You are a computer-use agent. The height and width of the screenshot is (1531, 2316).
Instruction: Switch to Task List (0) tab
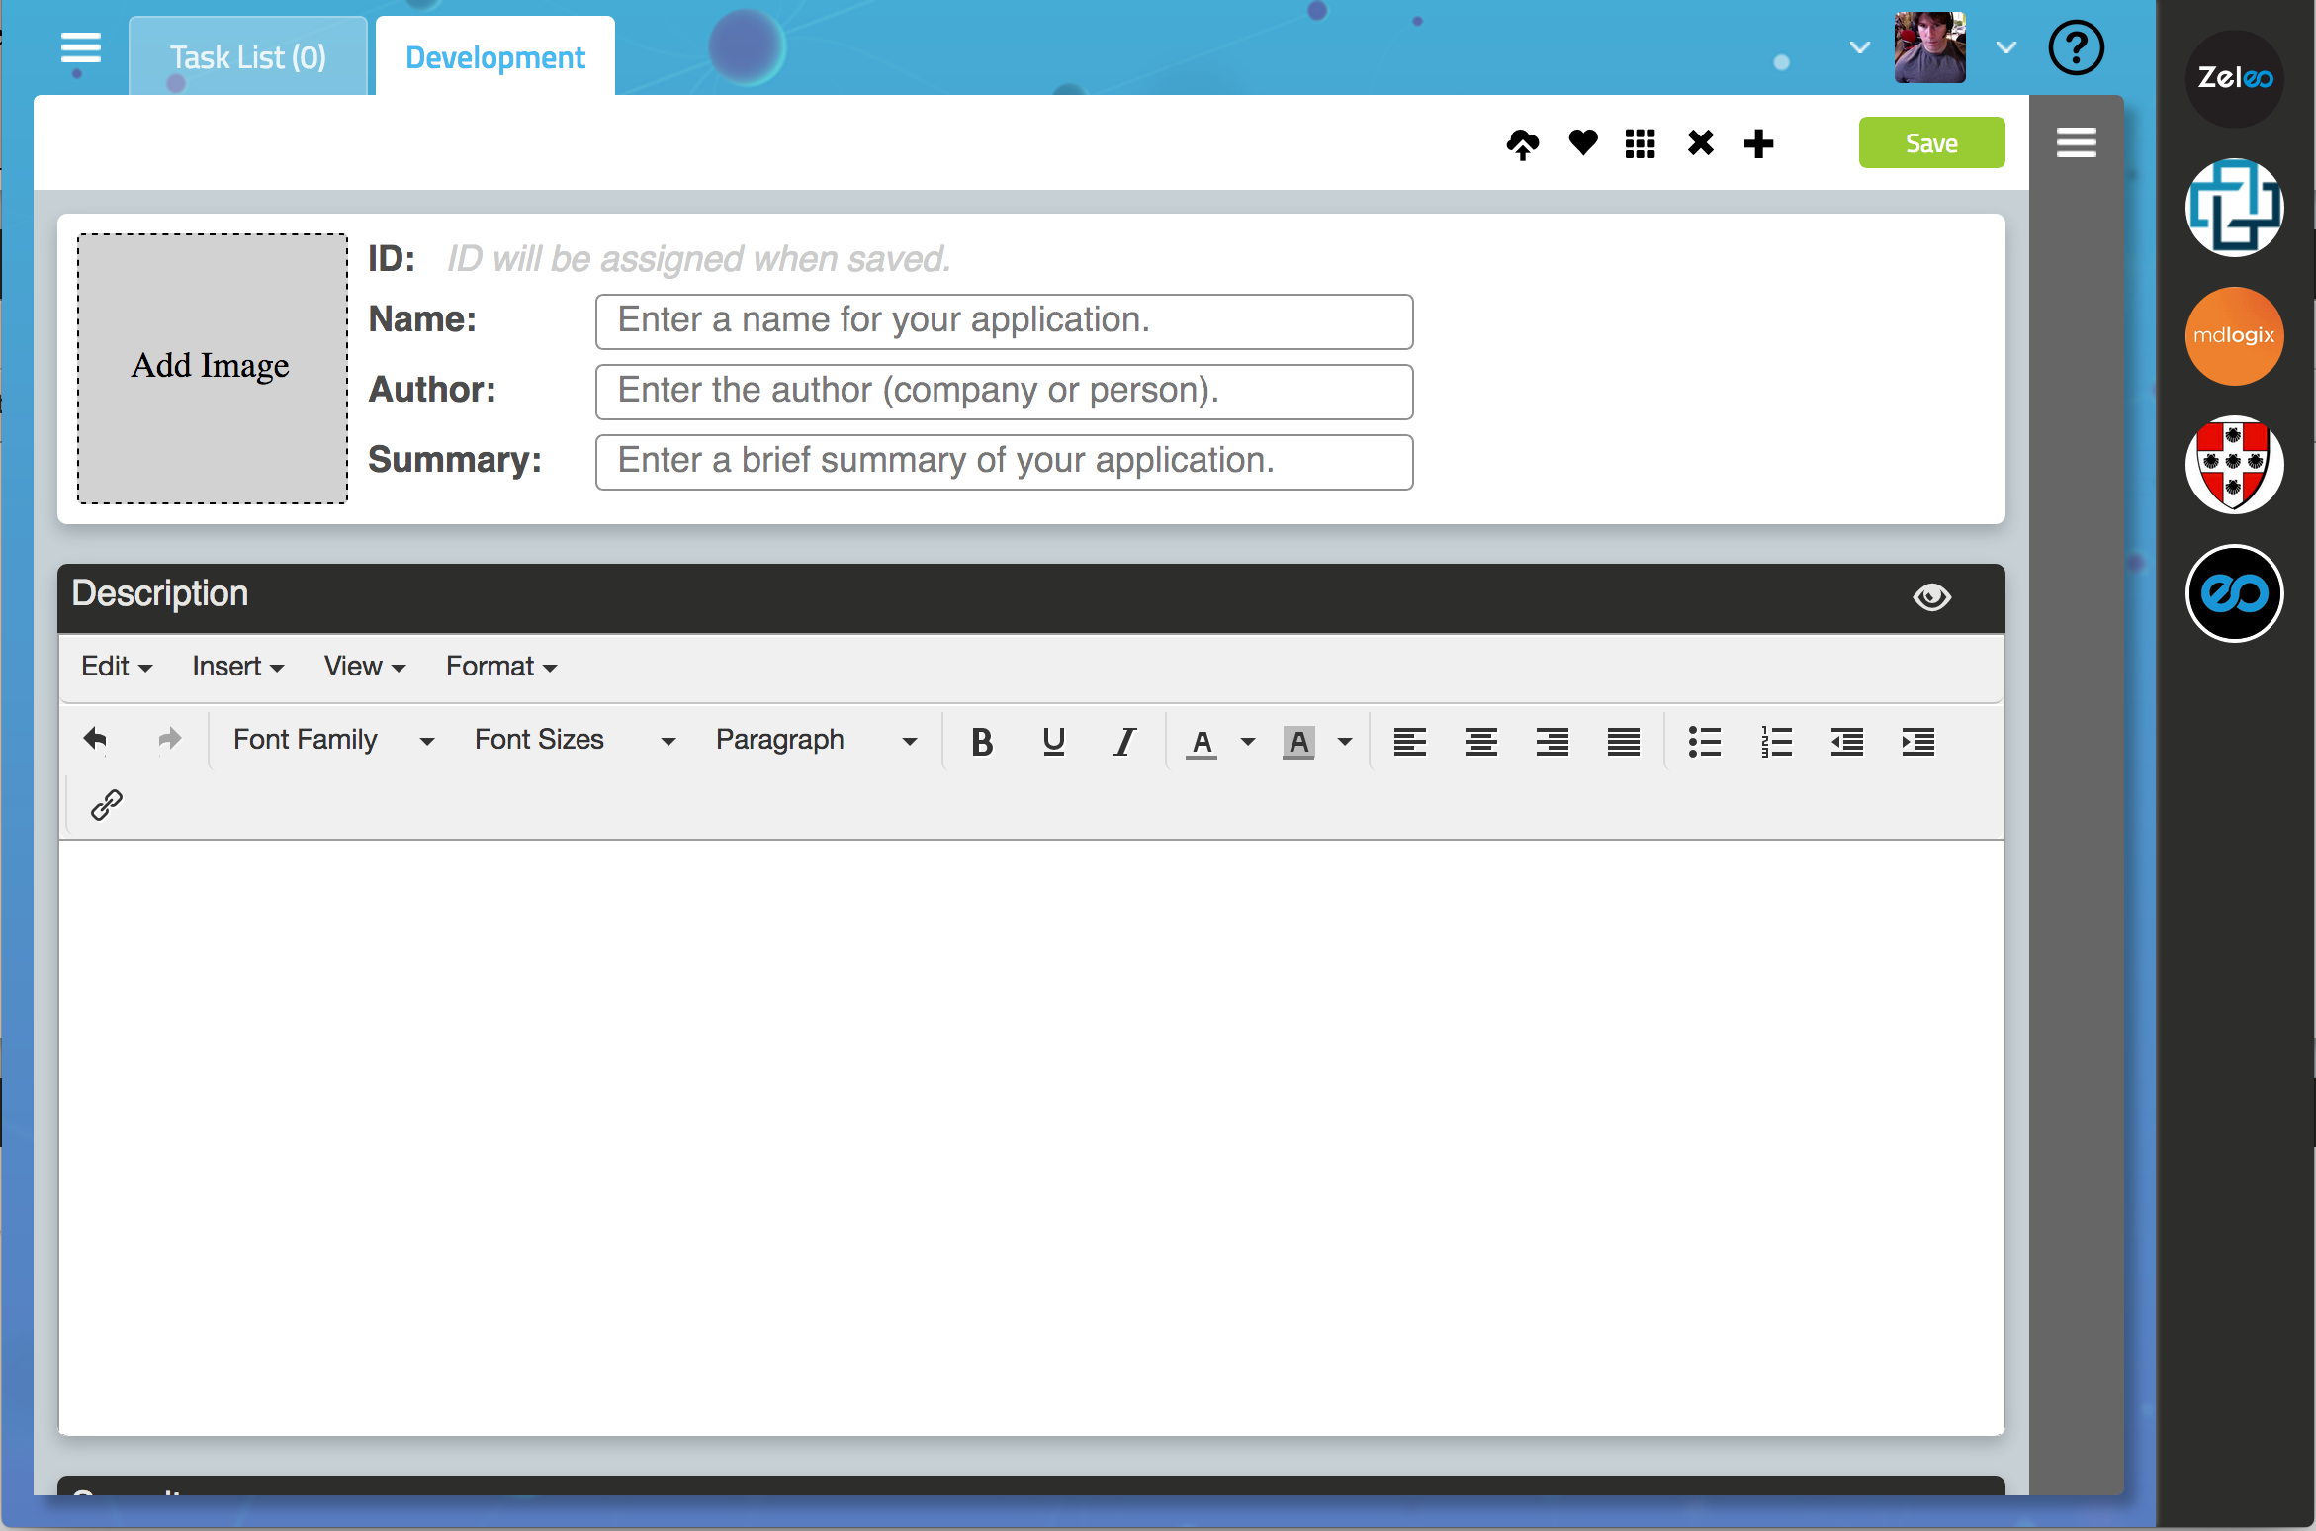click(247, 58)
